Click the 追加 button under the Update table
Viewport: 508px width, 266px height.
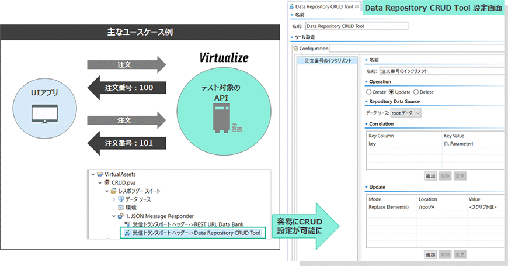(430, 254)
